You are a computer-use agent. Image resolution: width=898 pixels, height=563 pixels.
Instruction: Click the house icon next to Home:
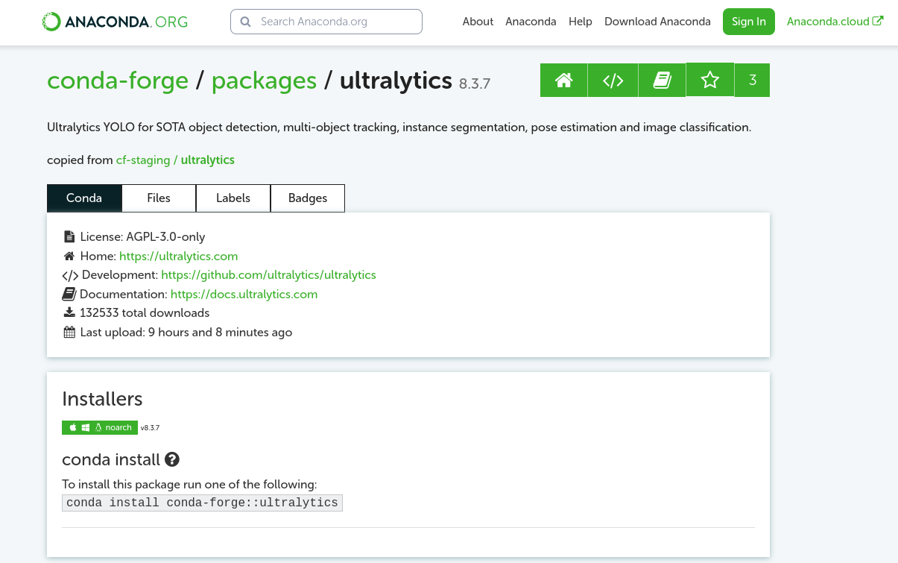click(x=69, y=256)
